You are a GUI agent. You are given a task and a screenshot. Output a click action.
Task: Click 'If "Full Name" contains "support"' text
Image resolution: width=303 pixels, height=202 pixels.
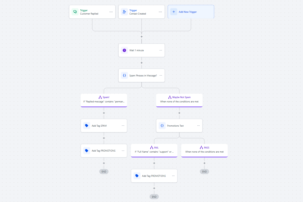154,152
